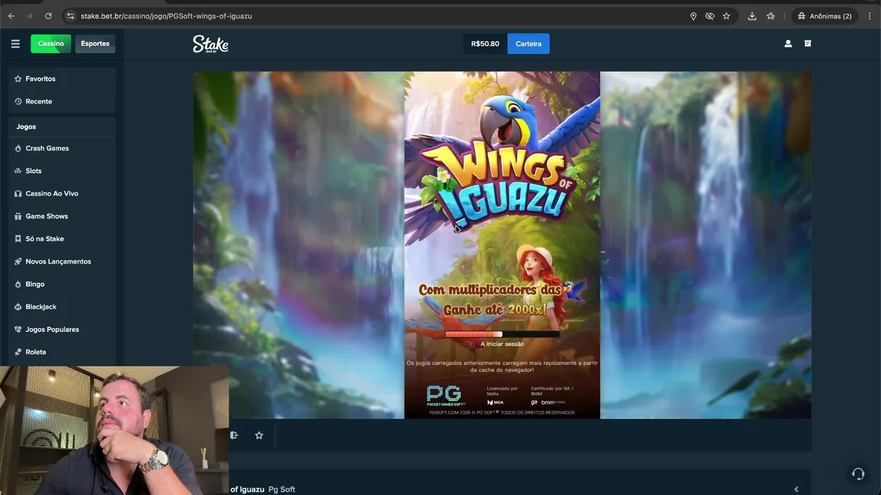Click the site info icon in address bar

pyautogui.click(x=70, y=16)
